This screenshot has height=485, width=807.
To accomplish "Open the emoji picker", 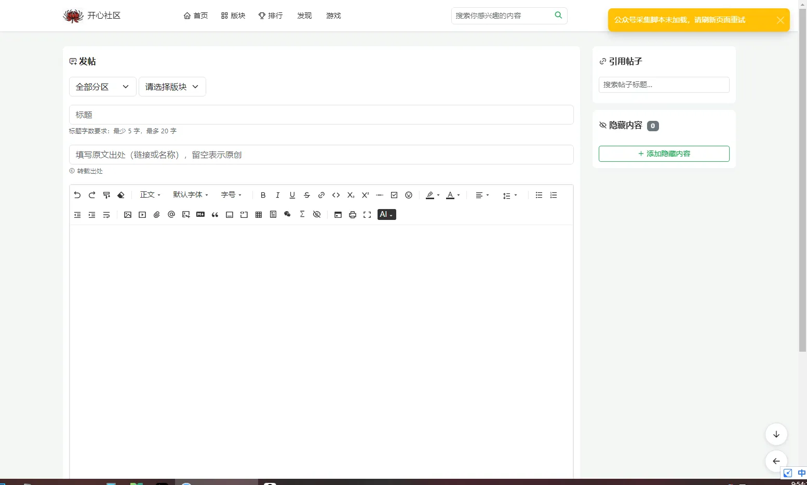I will coord(409,195).
